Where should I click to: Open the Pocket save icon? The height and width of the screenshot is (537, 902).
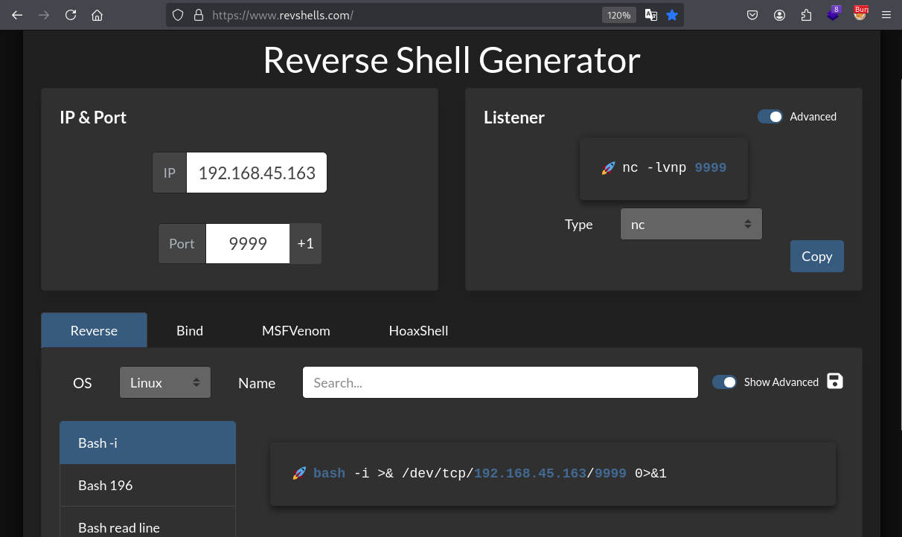pyautogui.click(x=752, y=15)
